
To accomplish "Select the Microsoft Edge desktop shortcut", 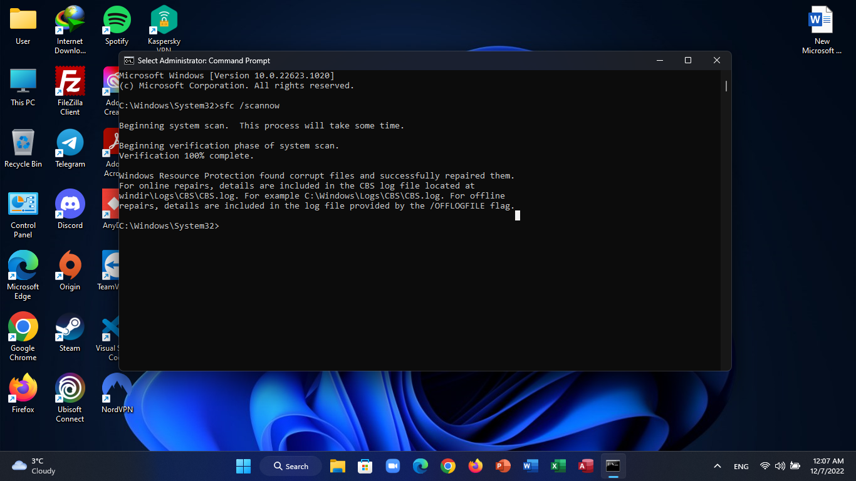I will [x=23, y=276].
